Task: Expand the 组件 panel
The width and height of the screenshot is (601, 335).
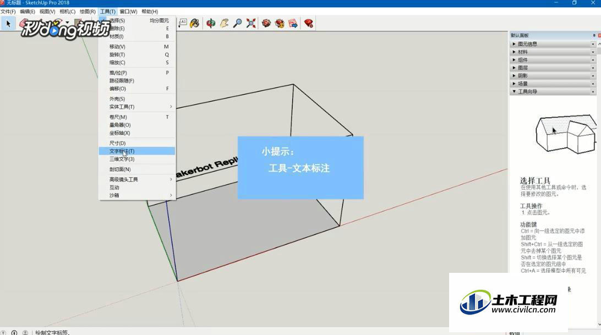Action: [x=515, y=60]
